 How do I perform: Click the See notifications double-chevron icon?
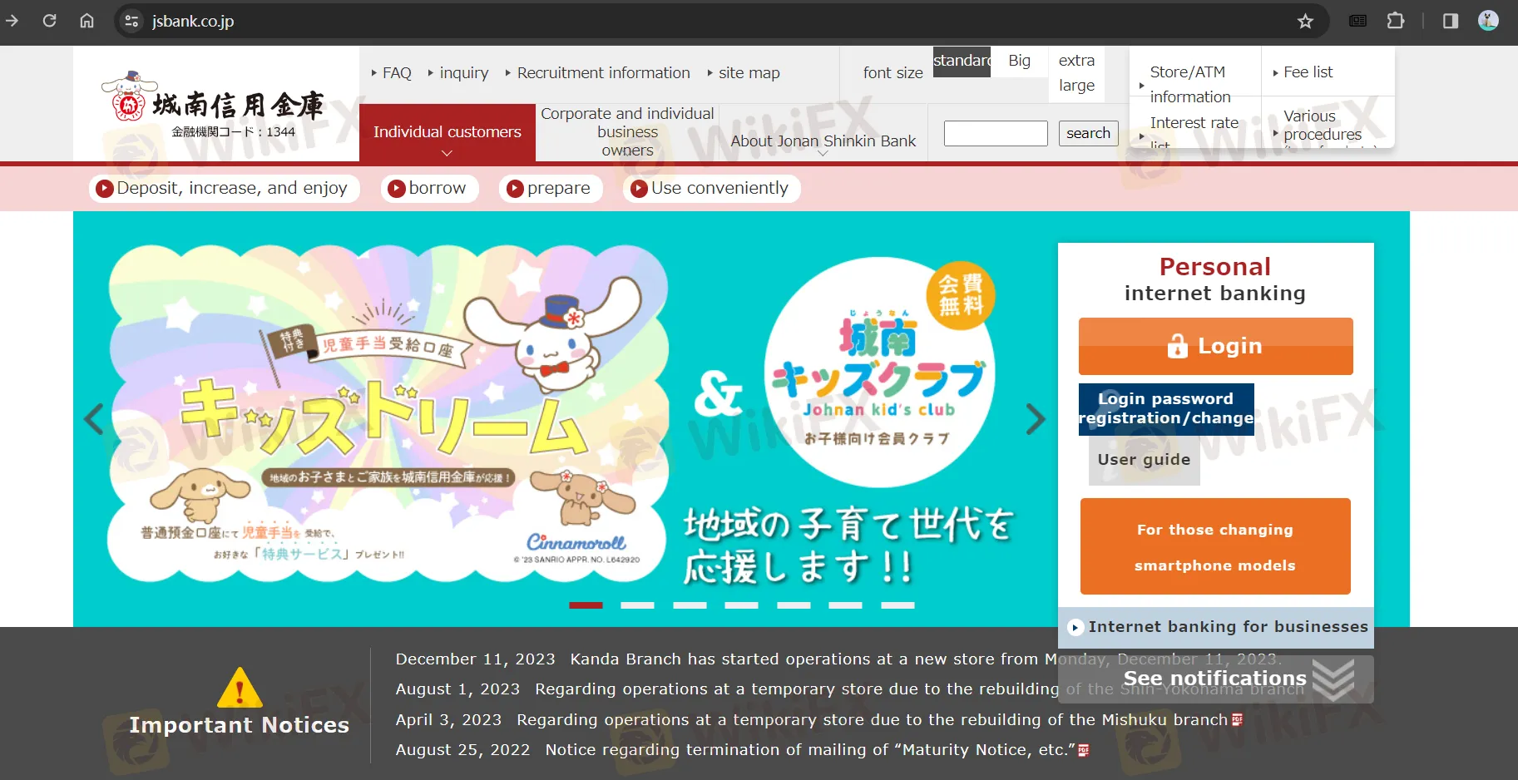pyautogui.click(x=1333, y=679)
